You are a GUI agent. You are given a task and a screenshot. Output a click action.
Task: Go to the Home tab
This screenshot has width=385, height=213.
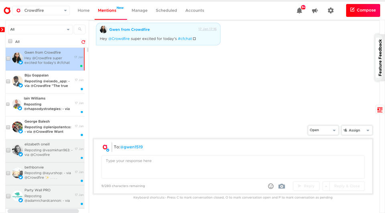[x=83, y=10]
